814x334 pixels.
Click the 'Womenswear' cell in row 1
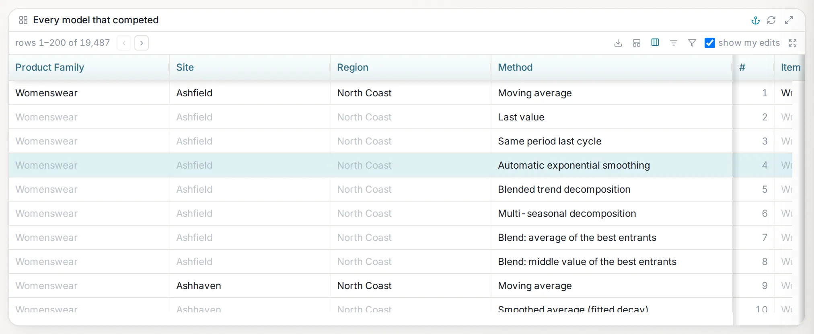pyautogui.click(x=89, y=93)
